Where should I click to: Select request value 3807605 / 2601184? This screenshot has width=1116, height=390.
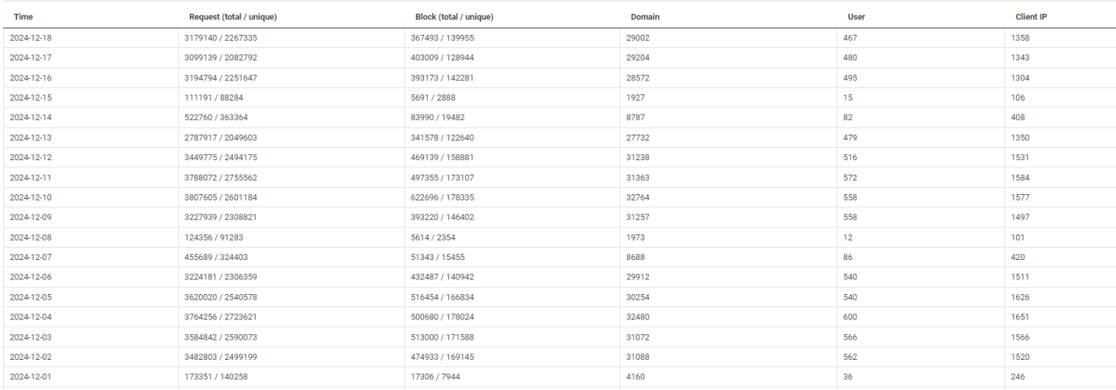point(222,197)
